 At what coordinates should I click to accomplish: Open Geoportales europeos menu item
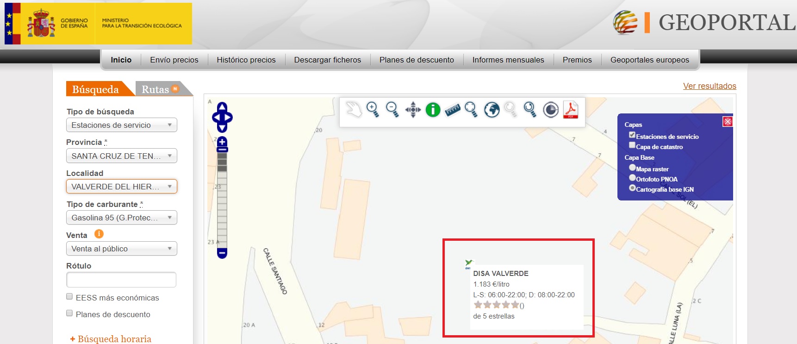[x=650, y=60]
